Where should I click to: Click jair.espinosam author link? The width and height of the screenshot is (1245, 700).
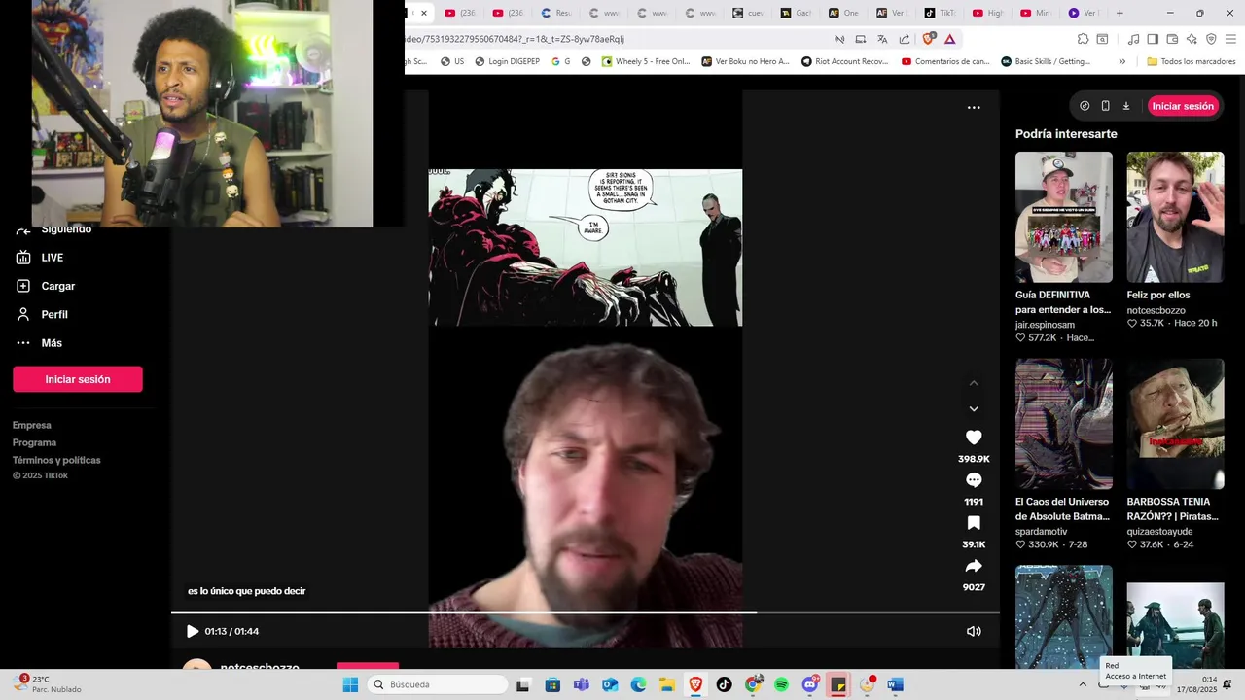click(x=1045, y=325)
